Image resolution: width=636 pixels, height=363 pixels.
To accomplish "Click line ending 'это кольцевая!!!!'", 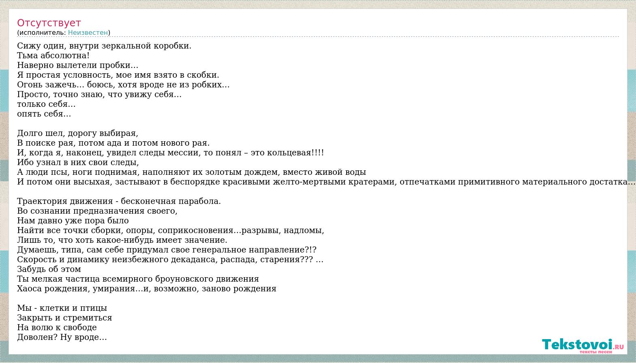I will click(171, 153).
